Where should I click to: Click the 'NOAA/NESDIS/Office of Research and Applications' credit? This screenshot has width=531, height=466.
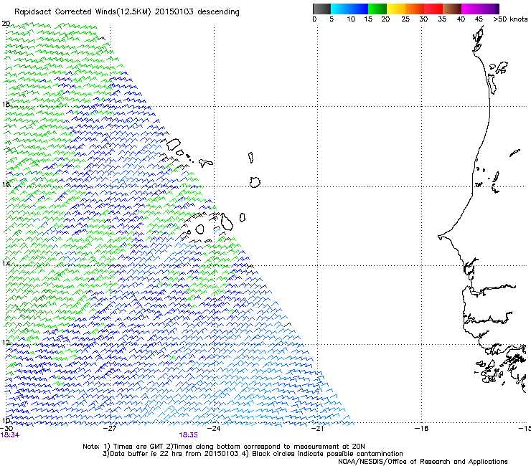[x=423, y=462]
